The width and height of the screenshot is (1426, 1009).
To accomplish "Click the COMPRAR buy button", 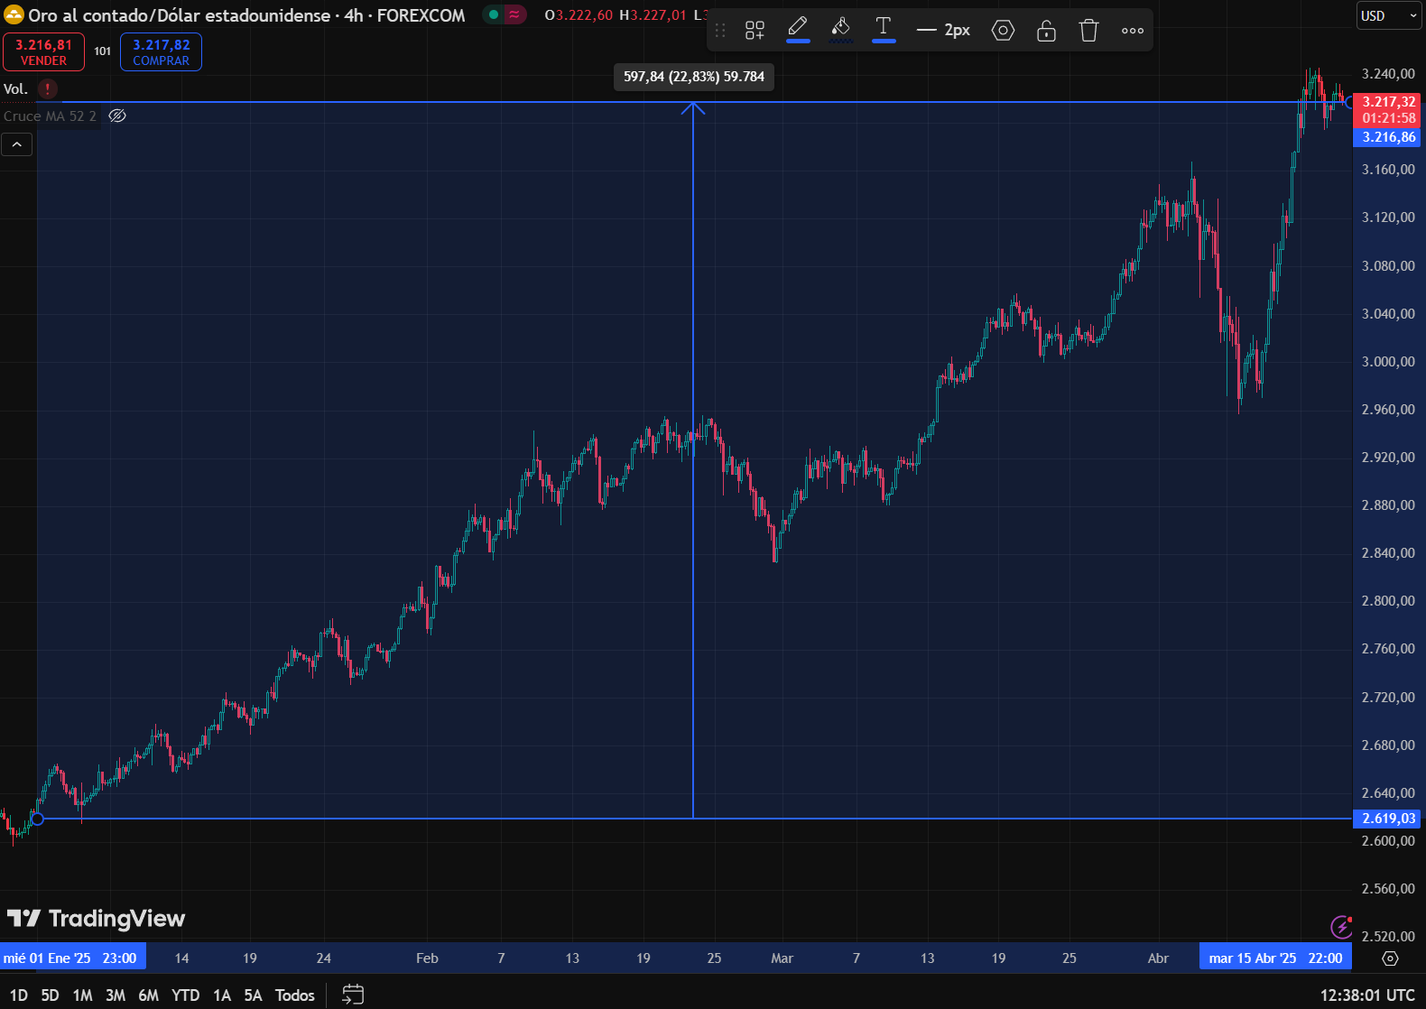I will point(161,52).
